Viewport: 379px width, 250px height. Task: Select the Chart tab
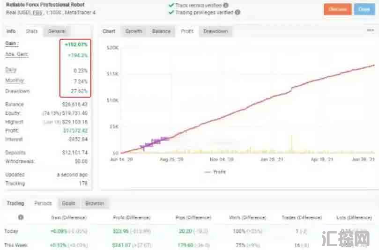click(x=109, y=31)
